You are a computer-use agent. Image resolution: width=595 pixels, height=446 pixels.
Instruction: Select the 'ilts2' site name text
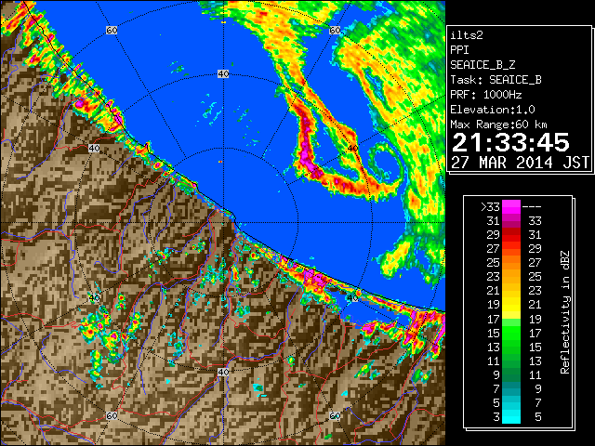(x=467, y=35)
